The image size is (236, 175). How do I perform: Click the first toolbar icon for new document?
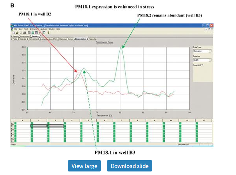click(x=13, y=33)
